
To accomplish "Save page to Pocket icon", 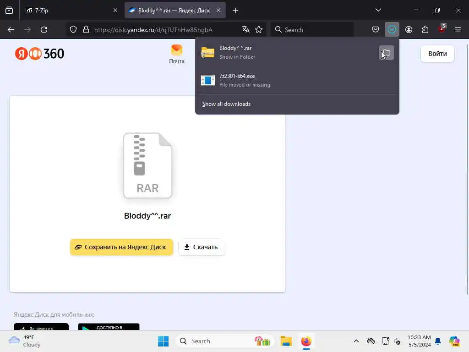I will pyautogui.click(x=376, y=30).
